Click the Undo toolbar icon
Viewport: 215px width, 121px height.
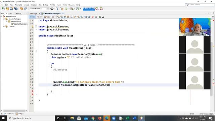[21, 9]
